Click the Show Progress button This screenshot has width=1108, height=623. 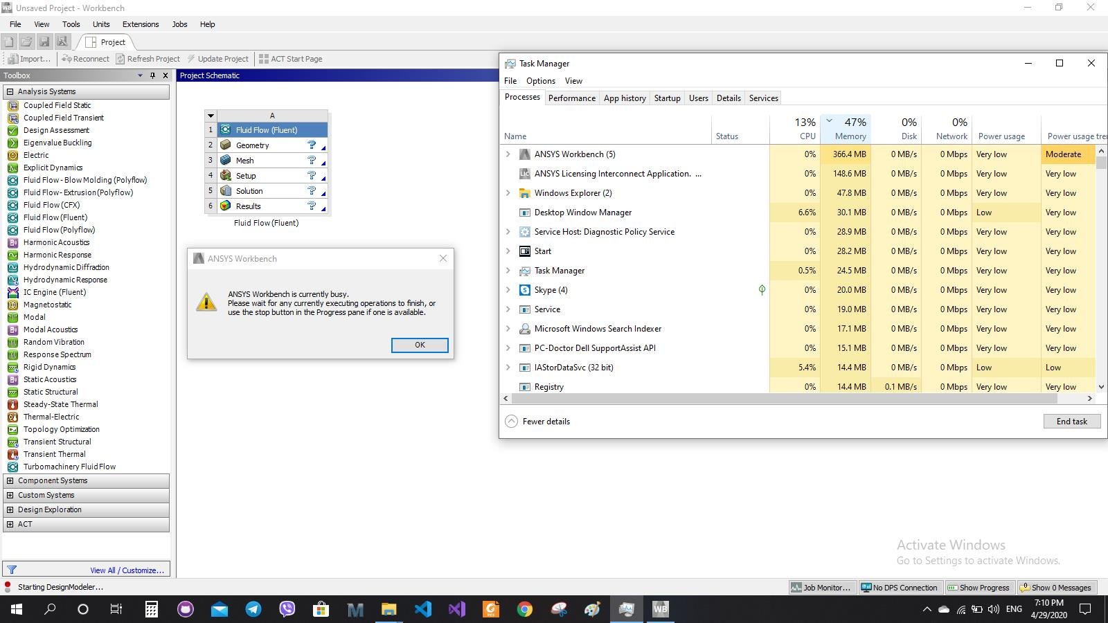coord(979,588)
